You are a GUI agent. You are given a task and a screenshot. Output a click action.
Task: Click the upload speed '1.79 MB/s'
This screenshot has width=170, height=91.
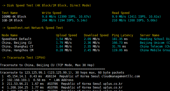point(64,43)
